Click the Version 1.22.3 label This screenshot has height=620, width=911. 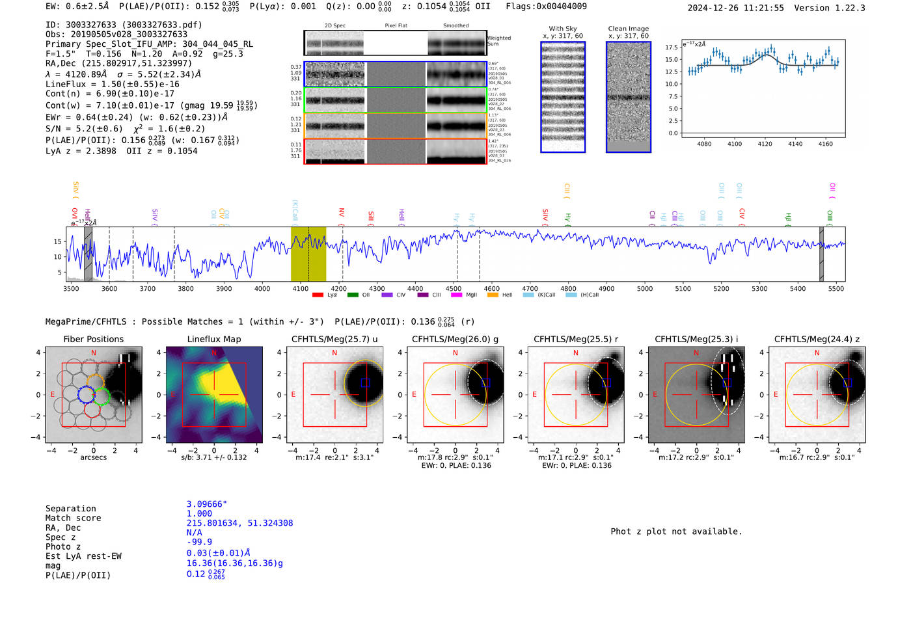pyautogui.click(x=830, y=8)
